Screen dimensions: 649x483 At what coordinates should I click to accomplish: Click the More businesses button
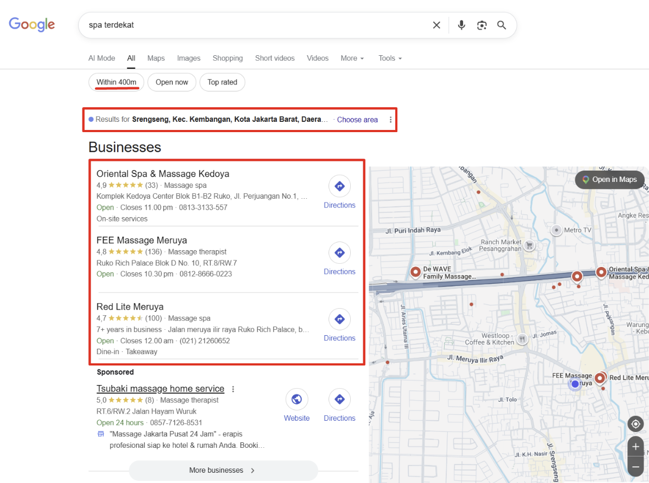pos(223,471)
